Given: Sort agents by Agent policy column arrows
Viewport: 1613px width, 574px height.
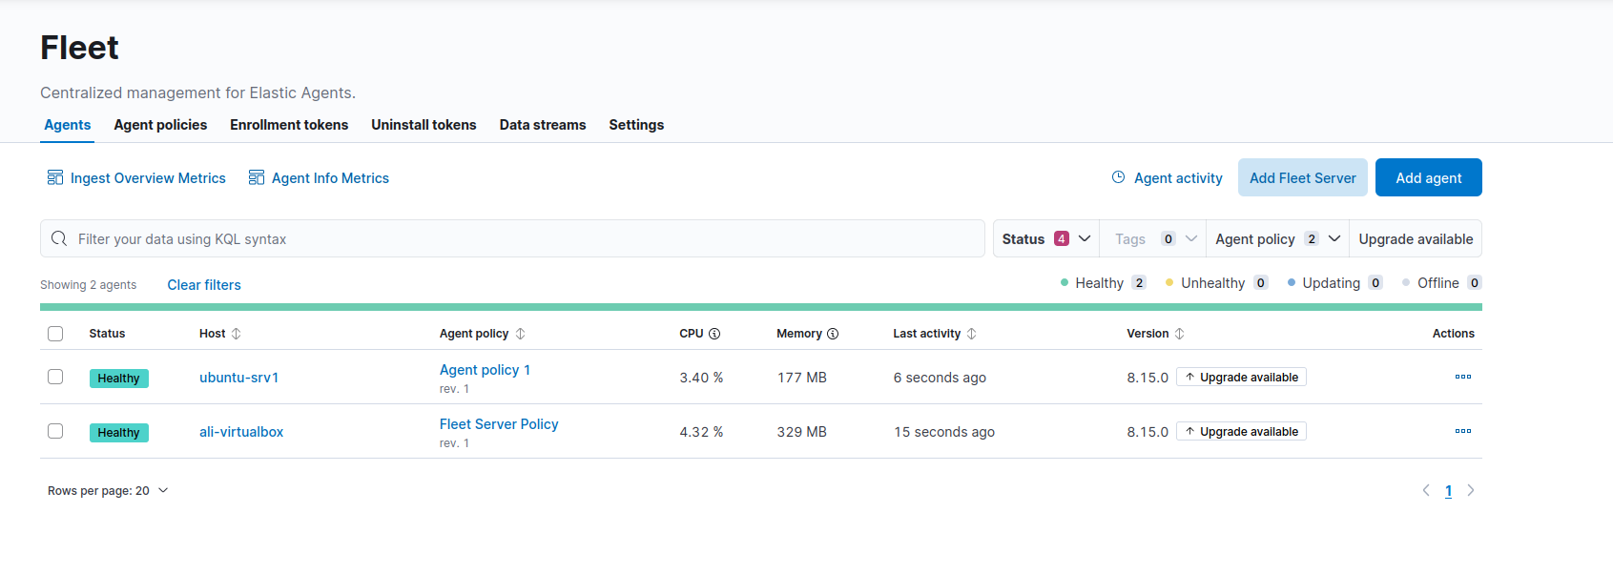Looking at the screenshot, I should (x=521, y=334).
